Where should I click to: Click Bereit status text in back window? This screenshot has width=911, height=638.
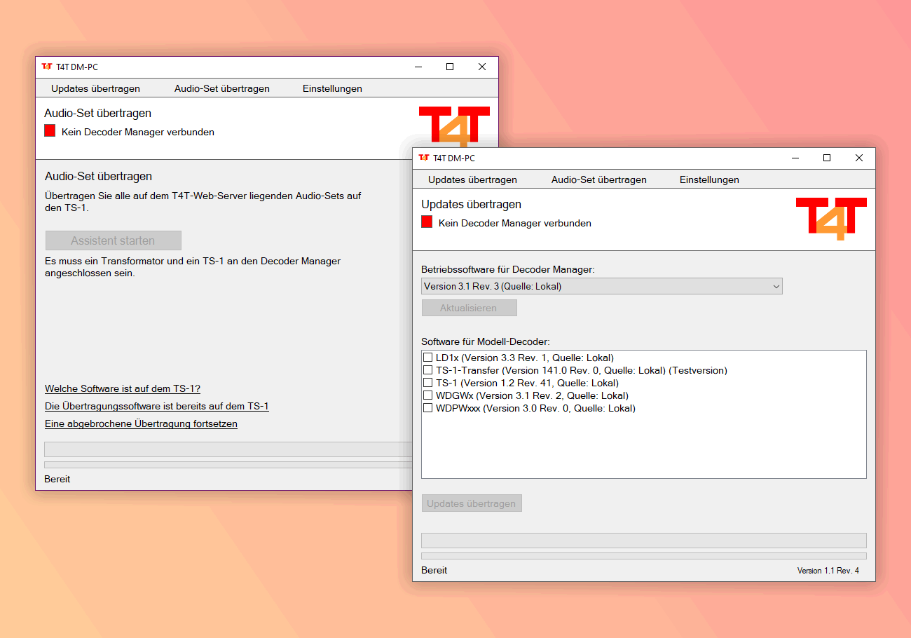tap(57, 479)
